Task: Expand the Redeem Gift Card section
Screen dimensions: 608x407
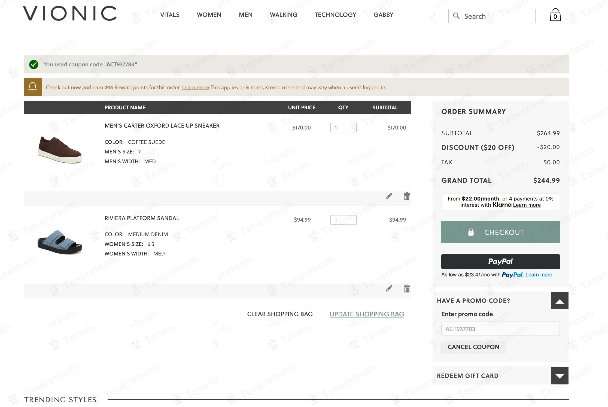Action: [x=560, y=376]
